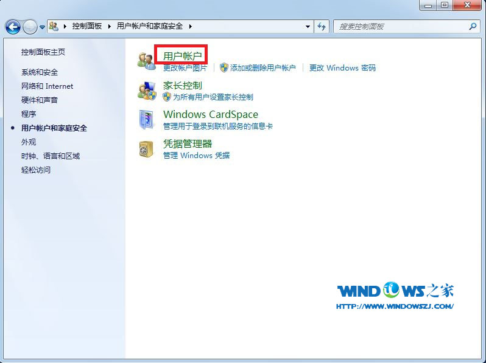Viewport: 486px width, 363px height.
Task: Open recent pages dropdown next to Forward button
Action: [42, 27]
